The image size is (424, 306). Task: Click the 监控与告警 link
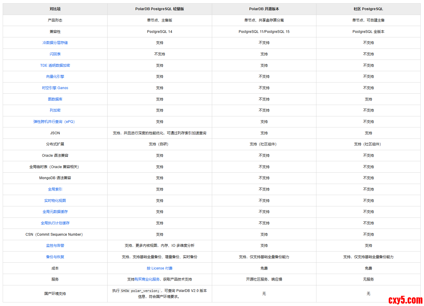55,246
